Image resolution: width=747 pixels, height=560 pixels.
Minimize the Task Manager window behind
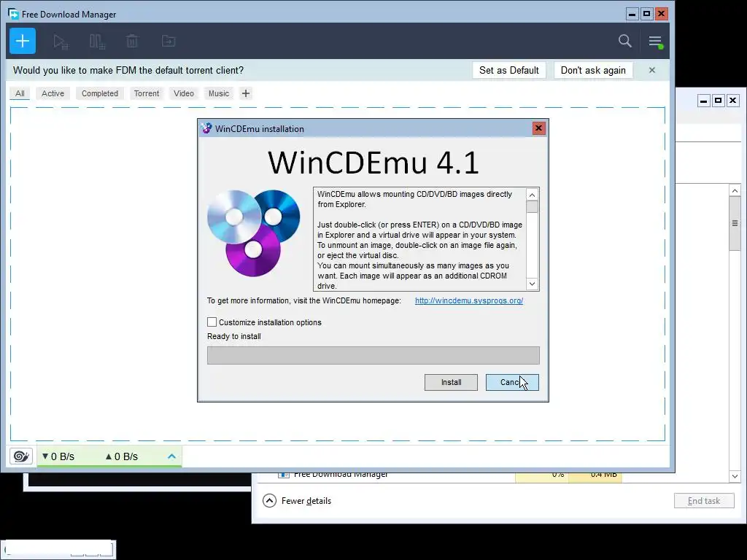(704, 100)
